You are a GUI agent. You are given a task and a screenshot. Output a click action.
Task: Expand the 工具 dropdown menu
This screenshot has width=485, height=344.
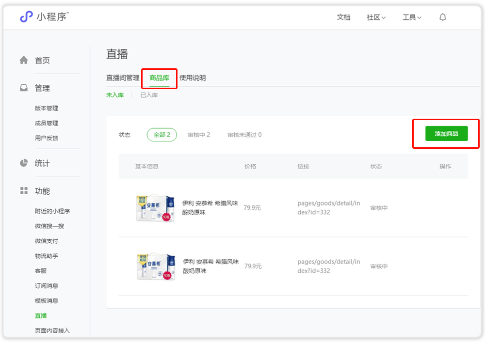[412, 17]
